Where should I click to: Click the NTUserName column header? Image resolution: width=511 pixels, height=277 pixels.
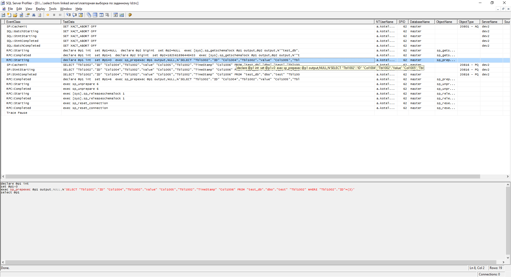[x=386, y=22]
